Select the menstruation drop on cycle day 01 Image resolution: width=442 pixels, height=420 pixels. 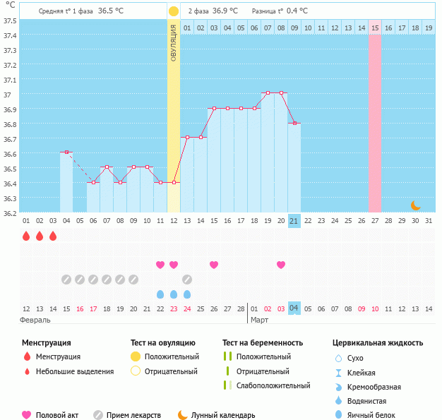[x=26, y=236]
